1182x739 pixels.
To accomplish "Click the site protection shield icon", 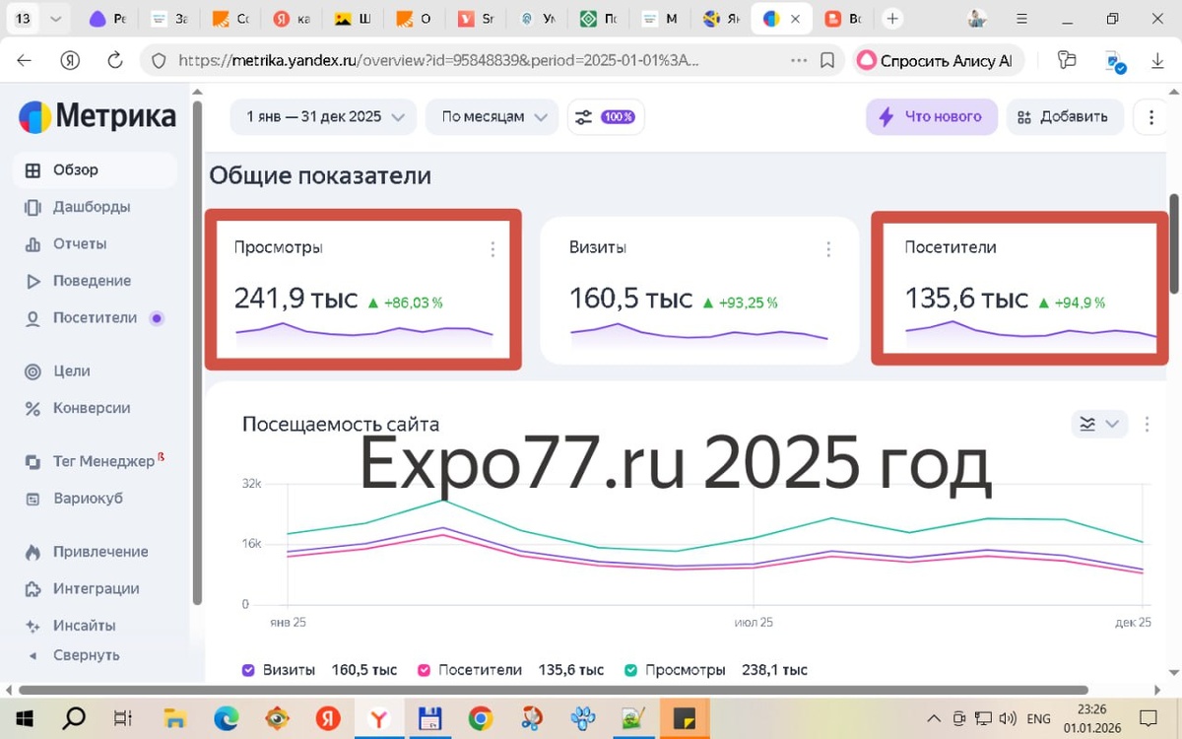I will pos(159,60).
